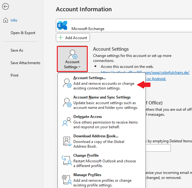Viewport: 192px width, 188px height.
Task: Click the back arrow icon
Action: click(x=5, y=7)
